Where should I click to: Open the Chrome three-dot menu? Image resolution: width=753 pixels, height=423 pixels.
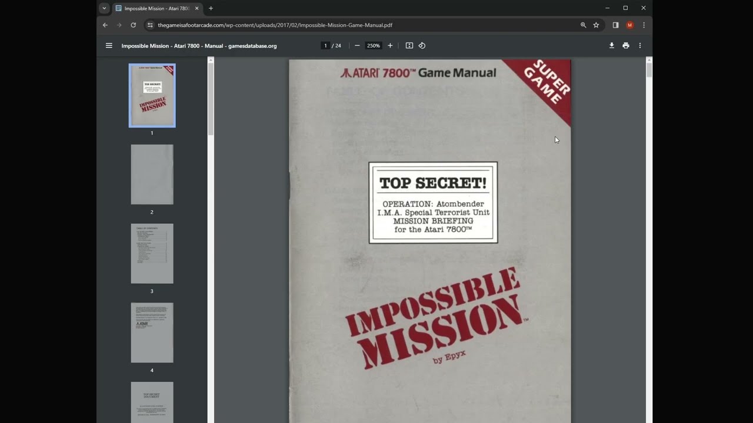coord(644,25)
